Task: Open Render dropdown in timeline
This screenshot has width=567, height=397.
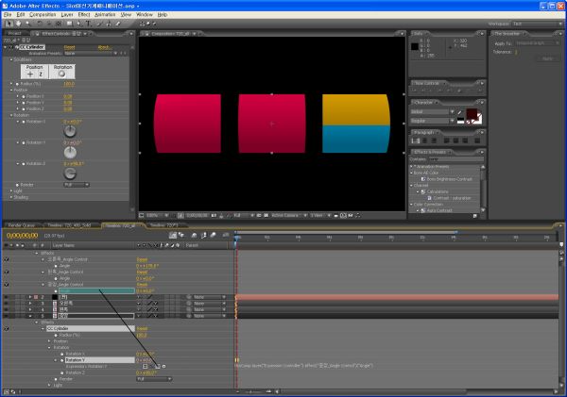Action: point(154,379)
